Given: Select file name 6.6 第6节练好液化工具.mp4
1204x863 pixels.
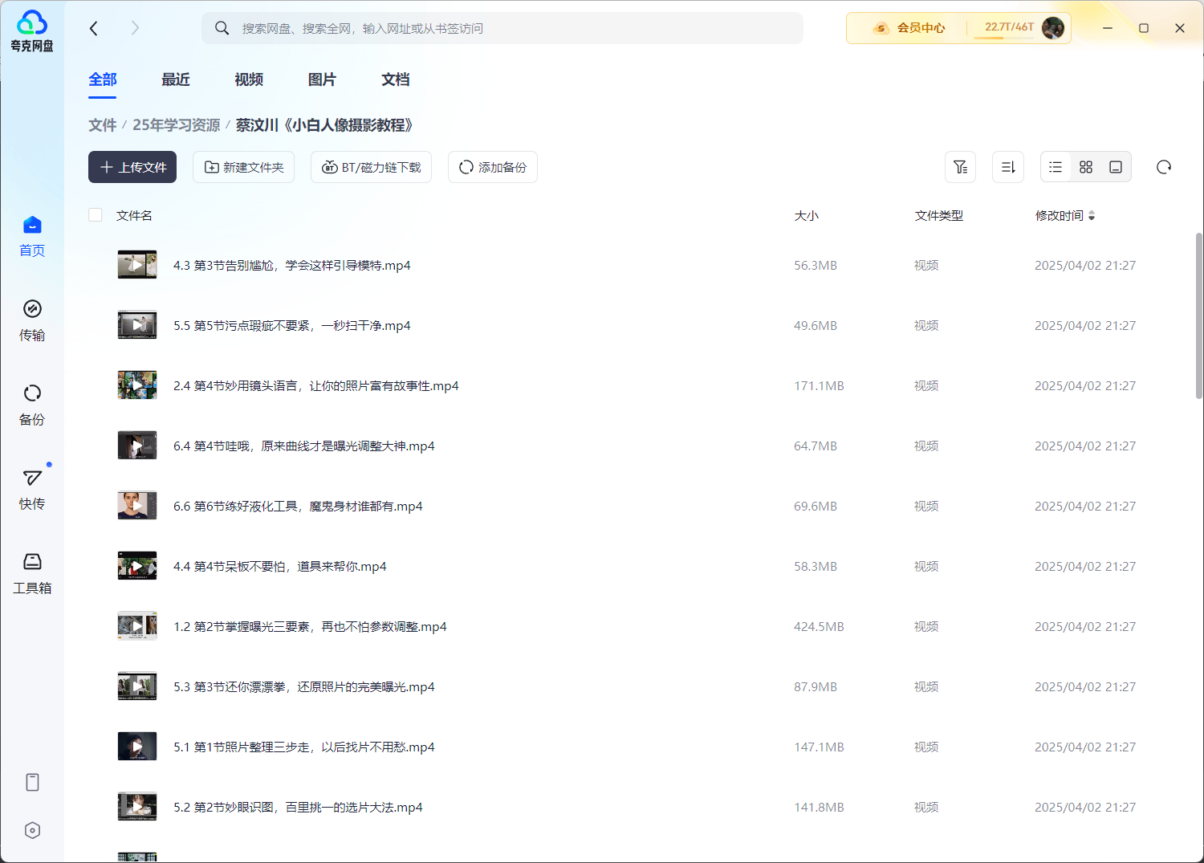Looking at the screenshot, I should [298, 507].
